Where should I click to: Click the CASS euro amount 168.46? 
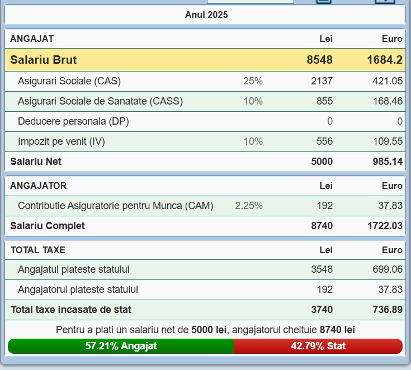pyautogui.click(x=388, y=101)
